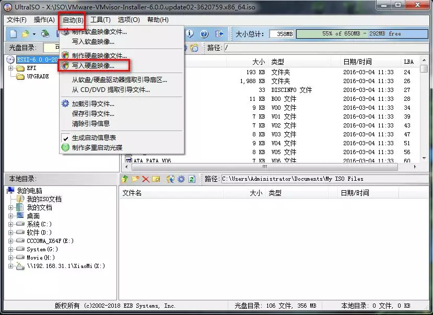
Task: Expand the CCCOMA_X64F (E:) drive node
Action: click(10, 241)
